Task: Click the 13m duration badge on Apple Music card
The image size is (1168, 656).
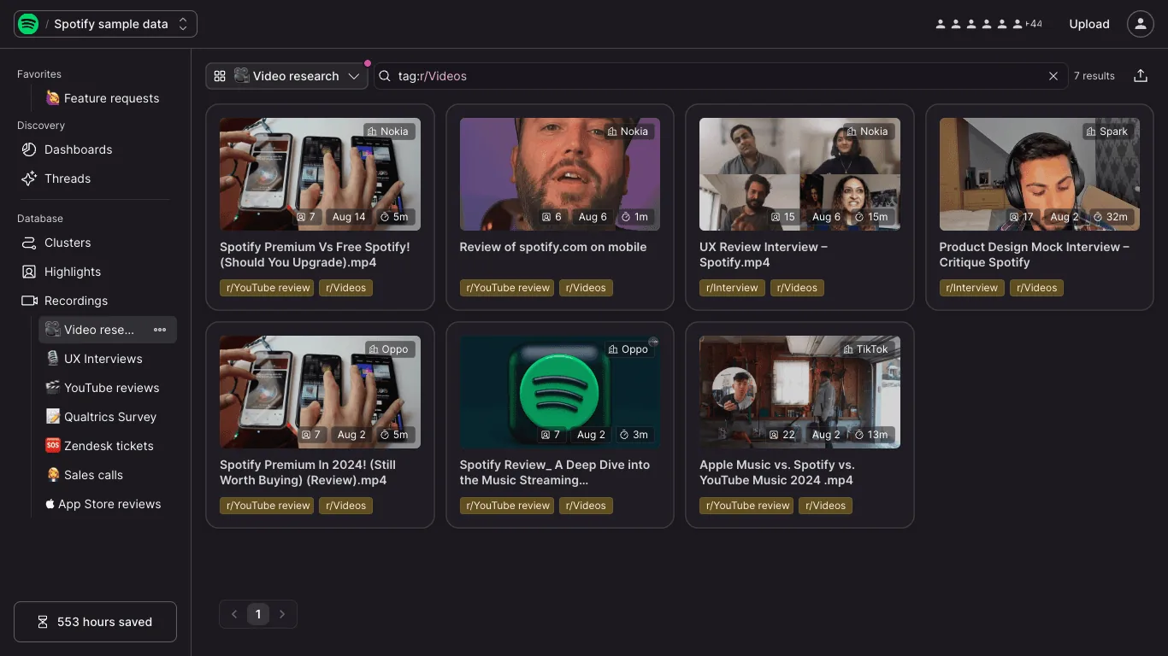Action: click(871, 435)
